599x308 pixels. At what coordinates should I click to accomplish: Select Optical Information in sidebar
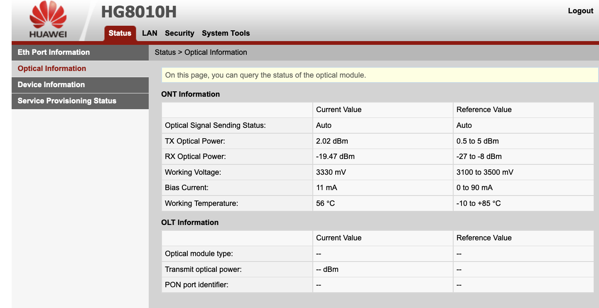click(x=80, y=68)
